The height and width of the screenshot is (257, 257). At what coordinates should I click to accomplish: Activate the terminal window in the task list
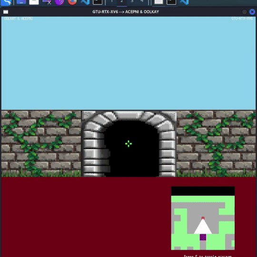[x=171, y=2]
